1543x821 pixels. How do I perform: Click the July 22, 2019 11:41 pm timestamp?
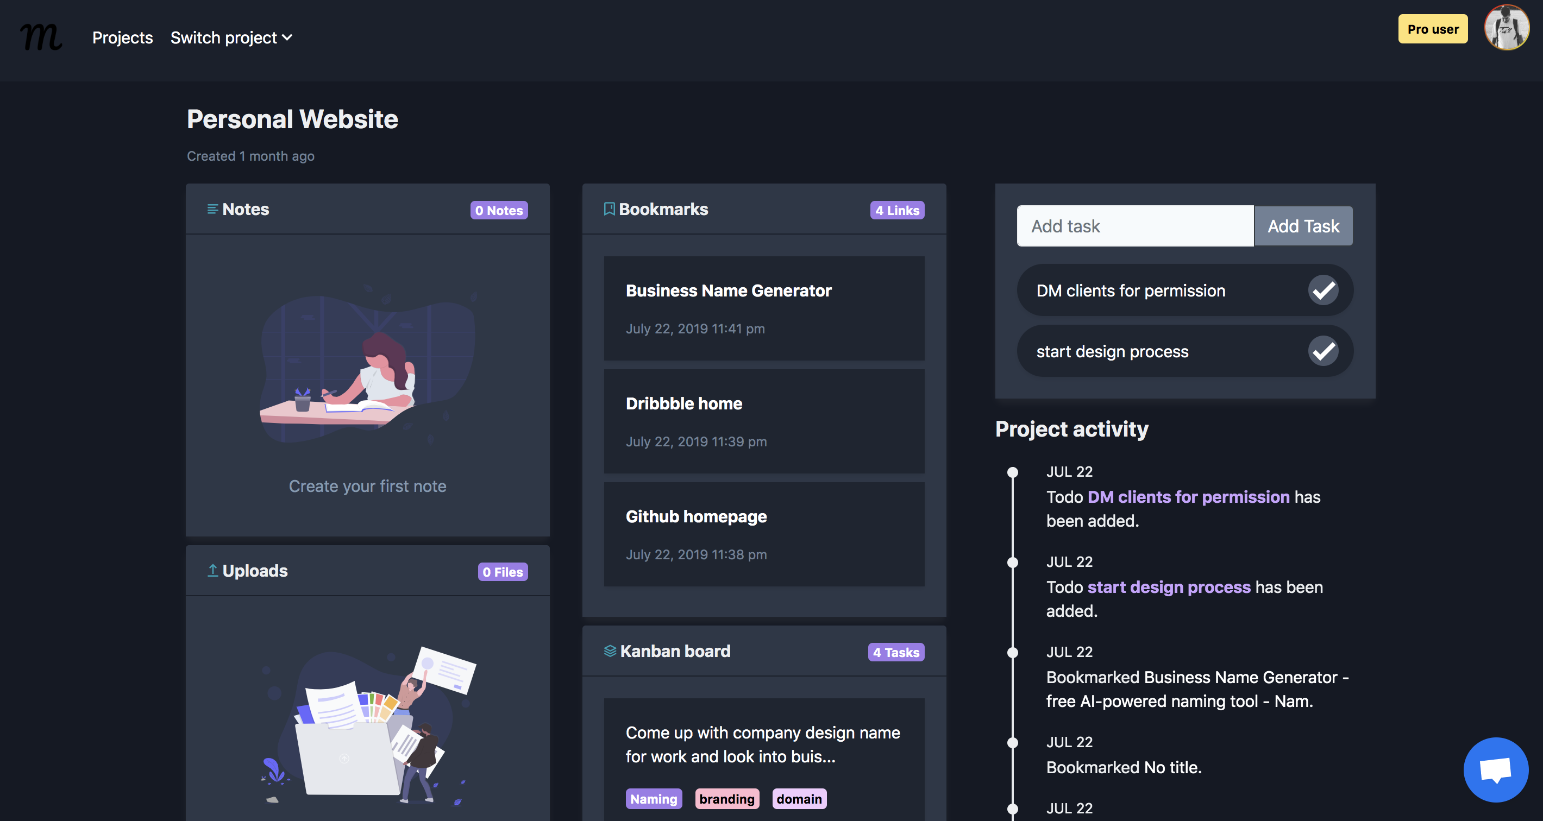point(695,329)
